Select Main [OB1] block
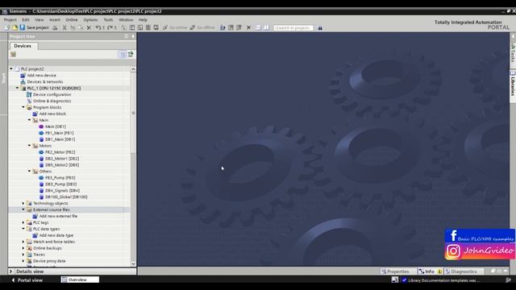The image size is (516, 290). point(56,126)
